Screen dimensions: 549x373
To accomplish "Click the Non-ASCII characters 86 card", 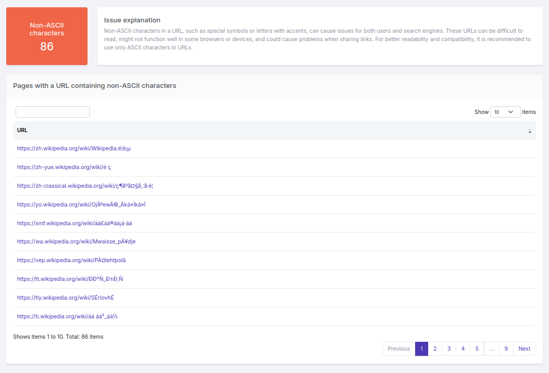I will [47, 36].
